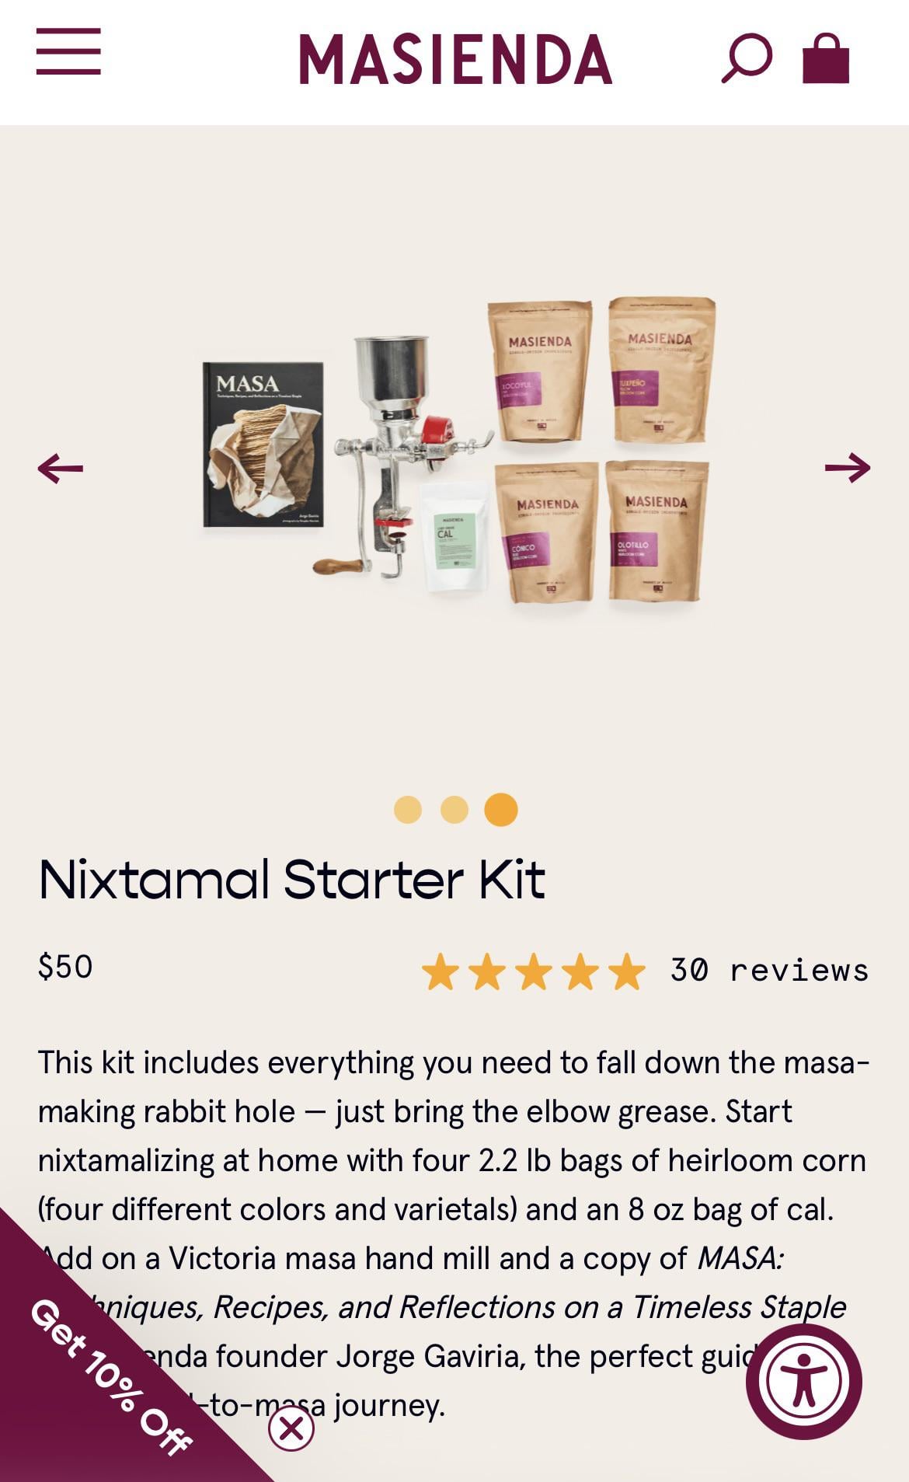
Task: Open the shopping bag cart
Action: tap(826, 58)
